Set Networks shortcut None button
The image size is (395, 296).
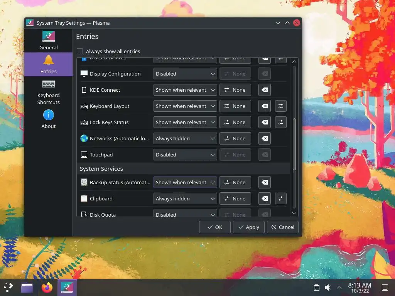click(x=235, y=138)
